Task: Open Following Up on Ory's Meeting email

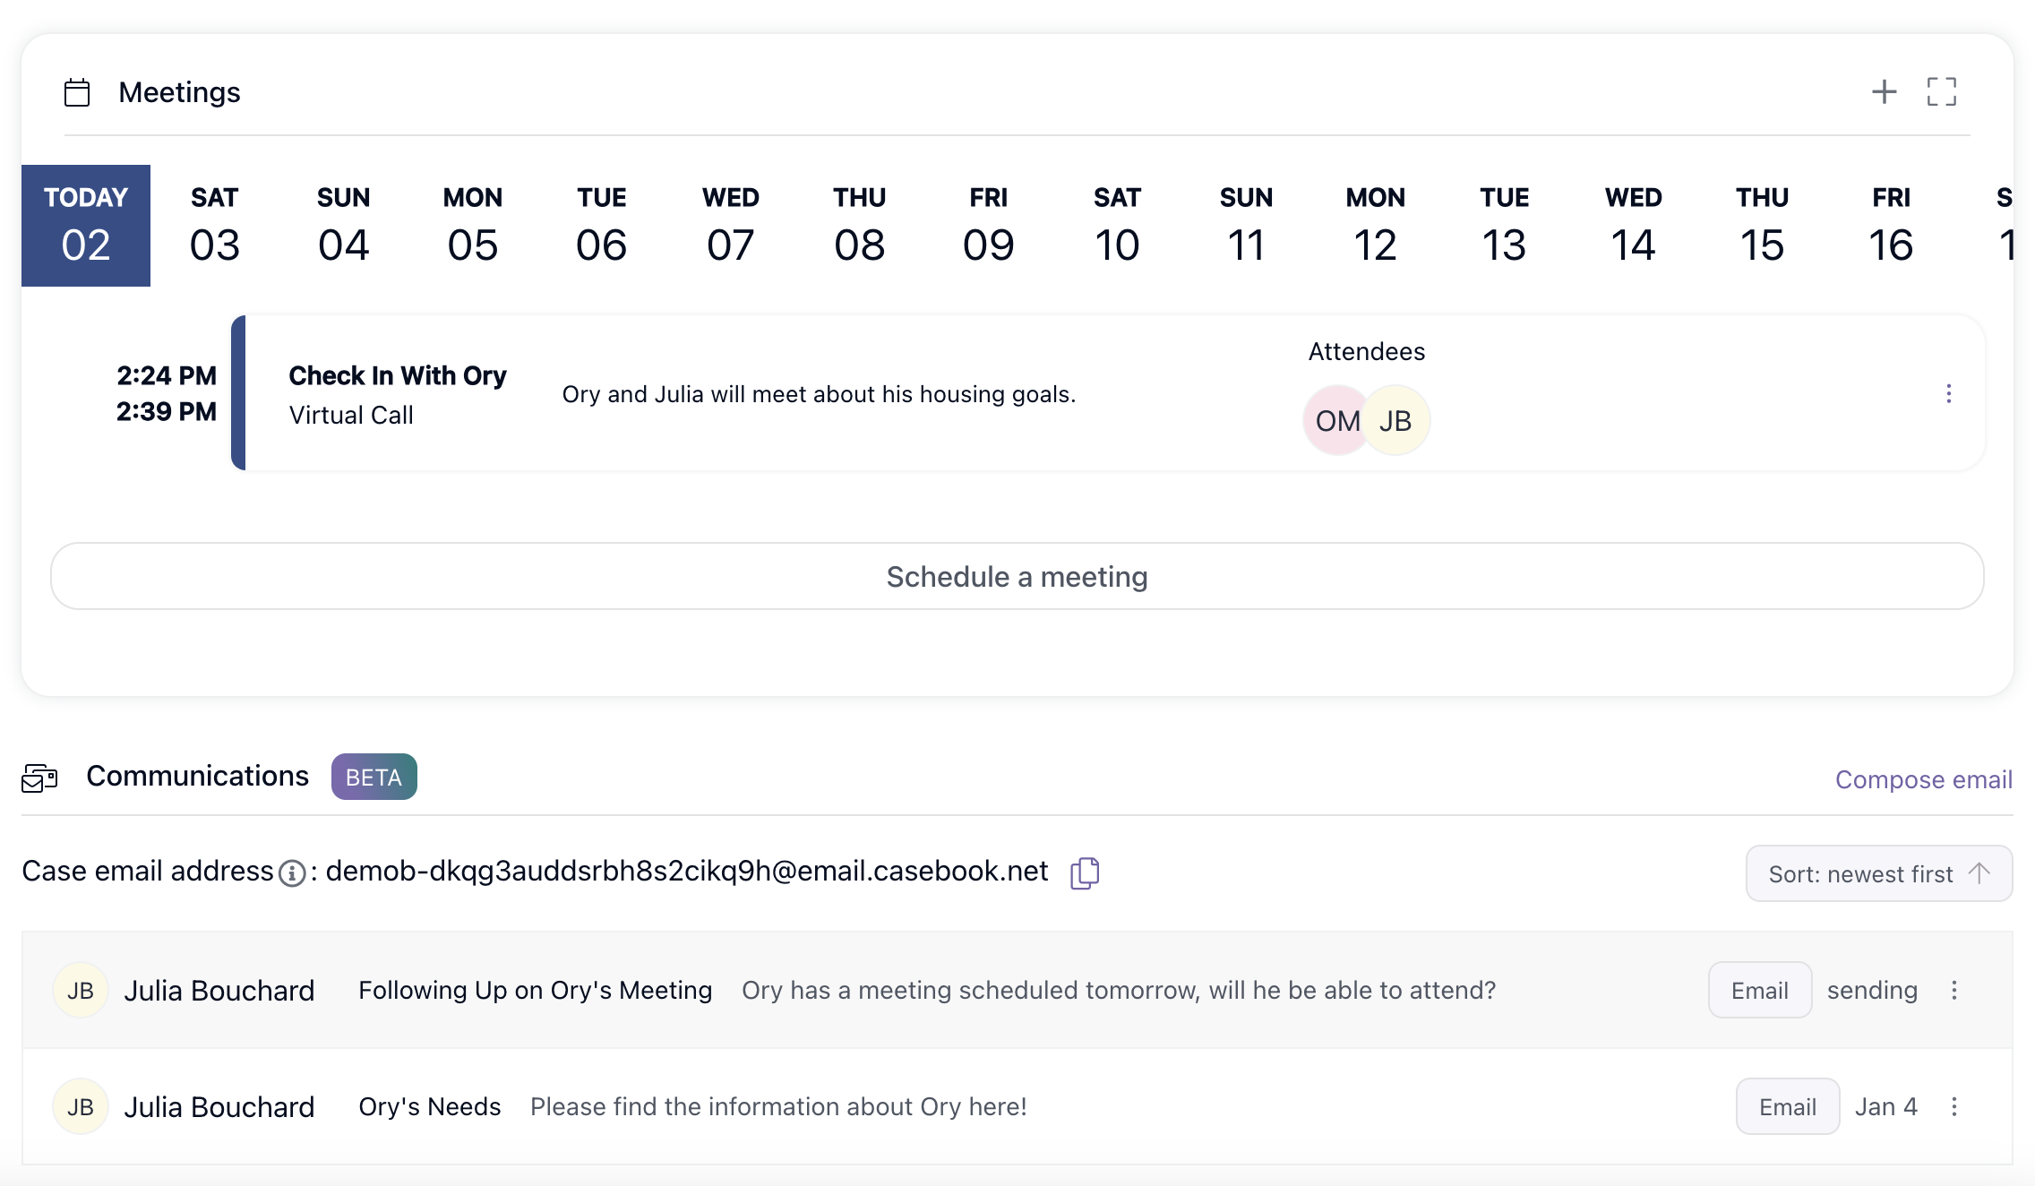Action: click(535, 990)
